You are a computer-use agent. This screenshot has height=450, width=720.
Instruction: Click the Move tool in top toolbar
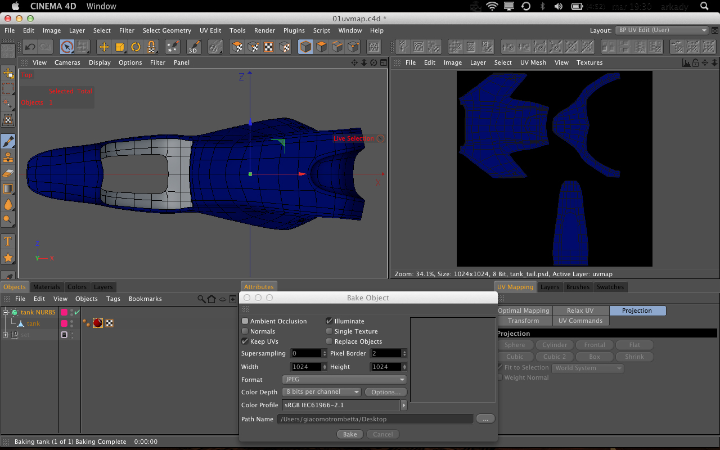(103, 47)
